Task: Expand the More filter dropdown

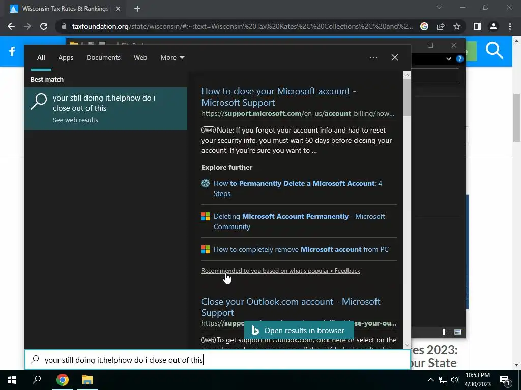Action: [x=172, y=58]
